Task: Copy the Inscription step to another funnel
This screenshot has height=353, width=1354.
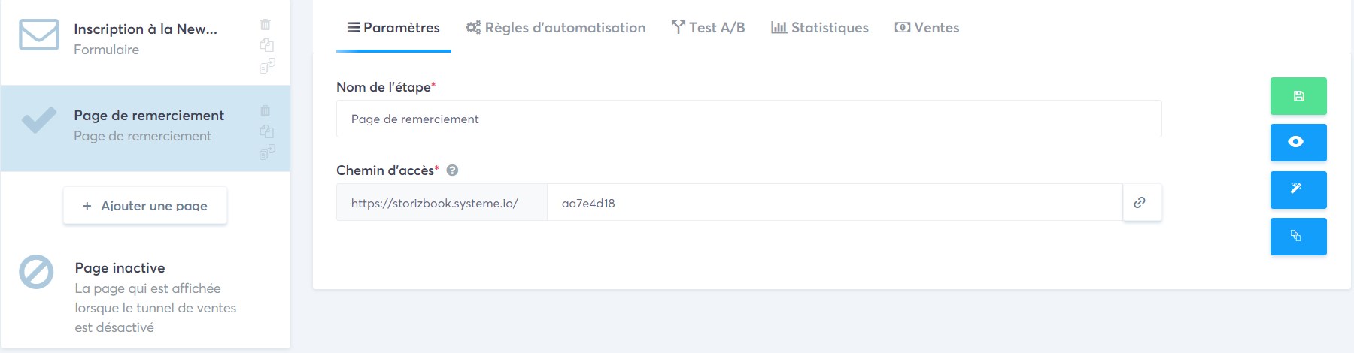Action: pyautogui.click(x=267, y=66)
